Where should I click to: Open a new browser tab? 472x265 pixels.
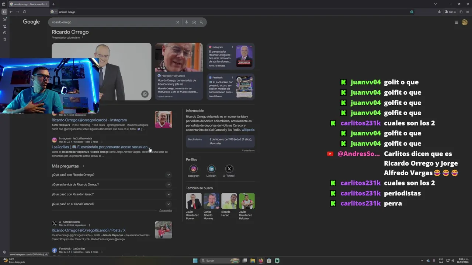pos(53,4)
